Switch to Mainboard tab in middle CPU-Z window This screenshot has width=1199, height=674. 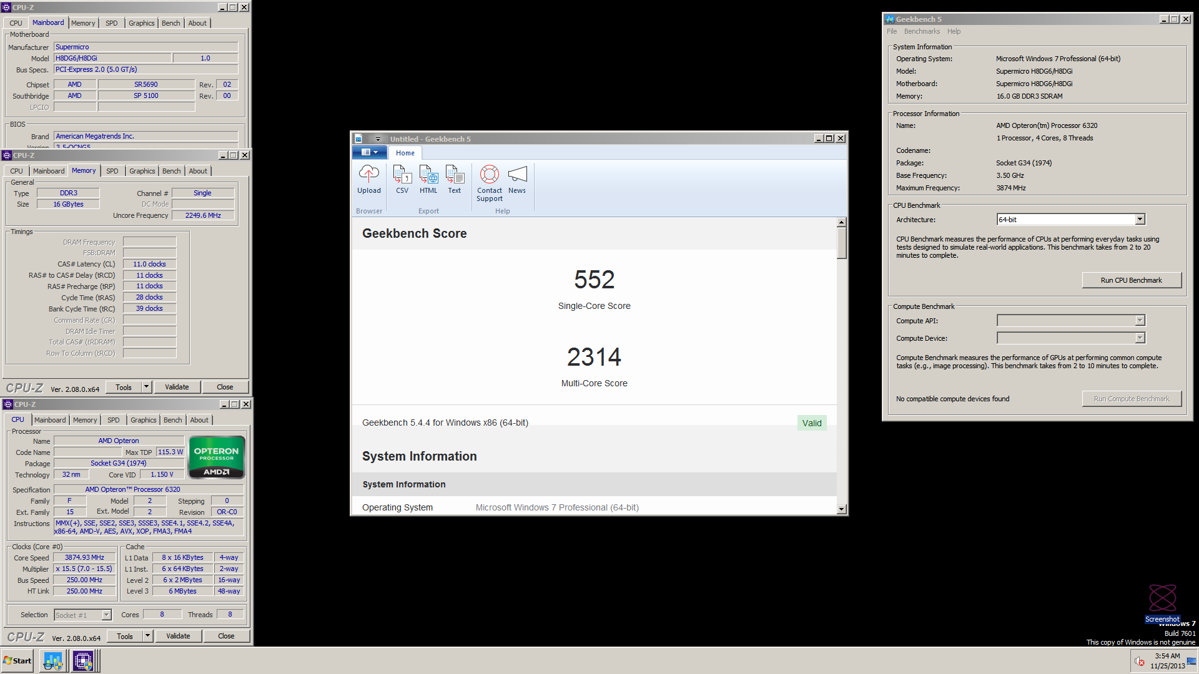point(49,171)
